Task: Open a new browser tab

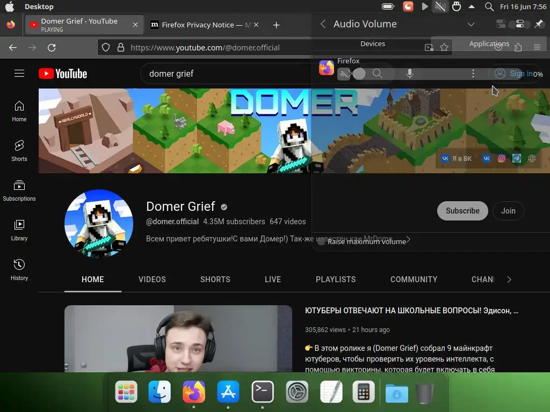Action: tap(277, 25)
